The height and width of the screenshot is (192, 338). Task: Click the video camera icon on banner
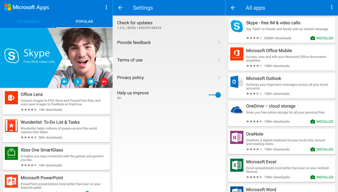[x=65, y=82]
